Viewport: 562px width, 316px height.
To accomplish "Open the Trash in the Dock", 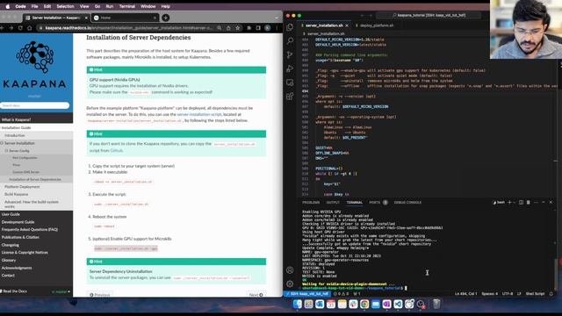I will tap(436, 305).
